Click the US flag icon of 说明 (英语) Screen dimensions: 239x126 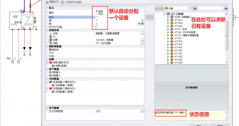click(53, 66)
